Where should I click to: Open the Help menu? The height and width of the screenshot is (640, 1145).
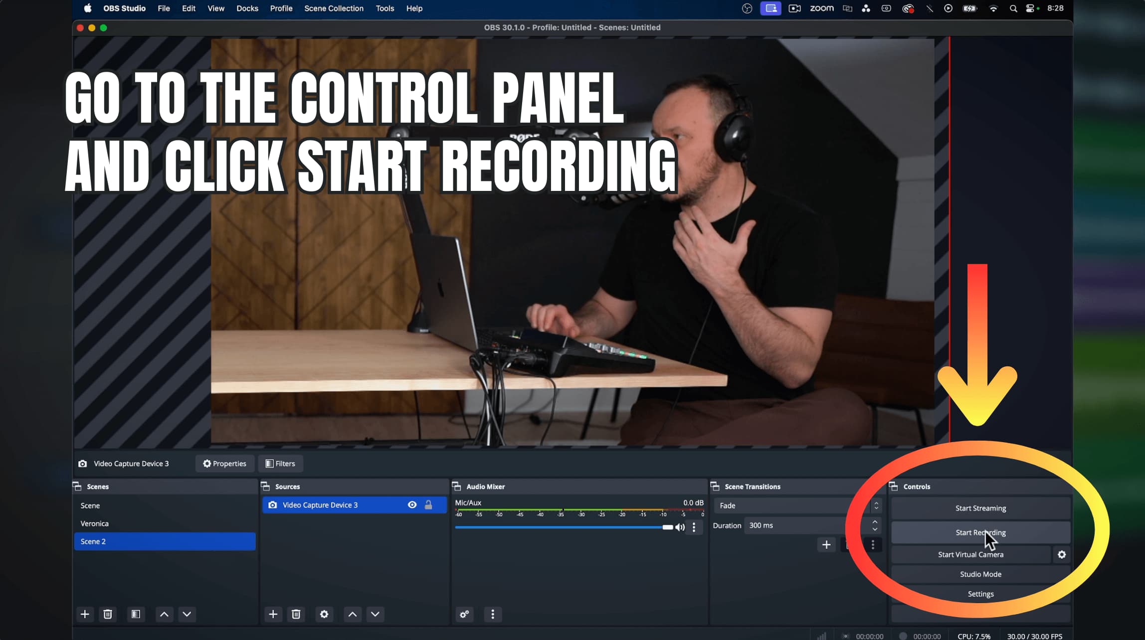tap(414, 8)
